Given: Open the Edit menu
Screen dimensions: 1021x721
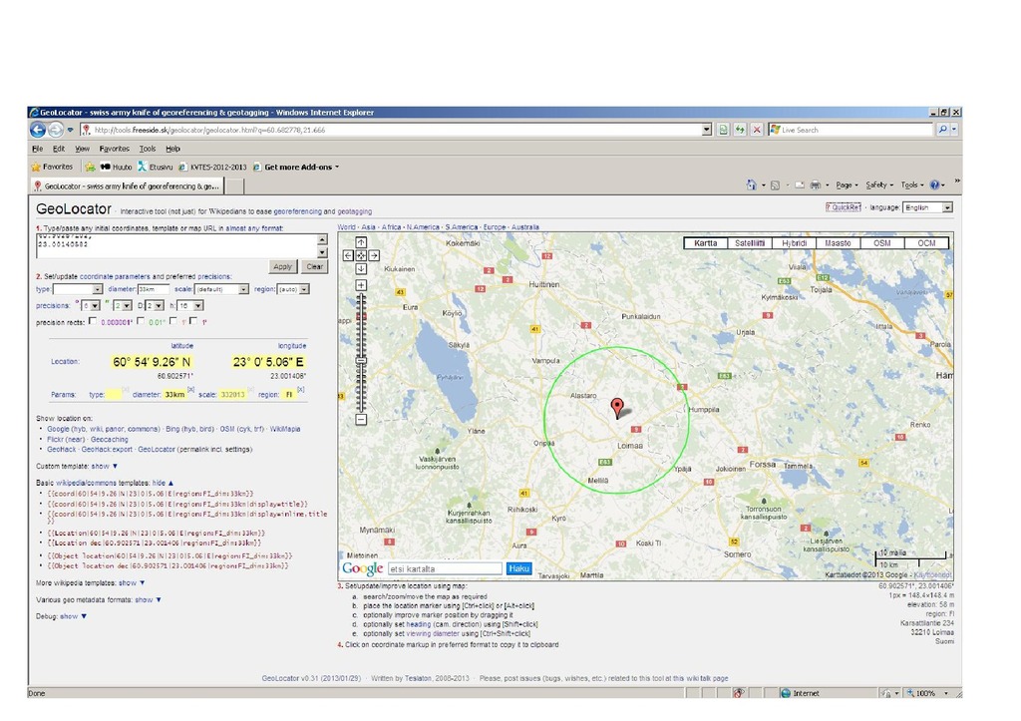Looking at the screenshot, I should pos(59,149).
